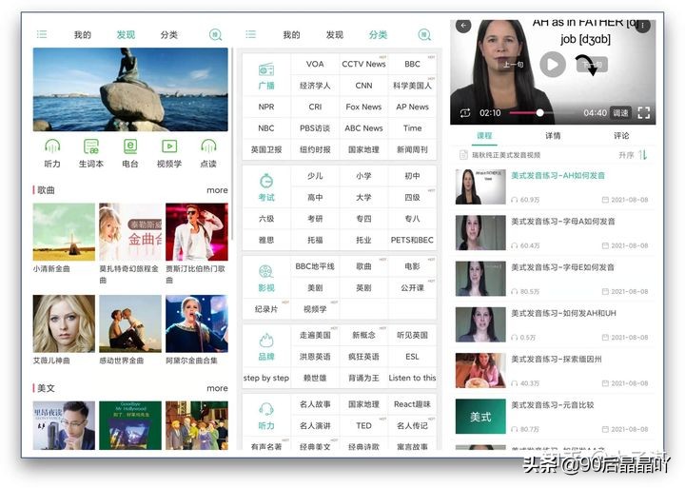Image resolution: width=685 pixels, height=488 pixels.
Task: Open the 四级 exam category
Action: (412, 197)
